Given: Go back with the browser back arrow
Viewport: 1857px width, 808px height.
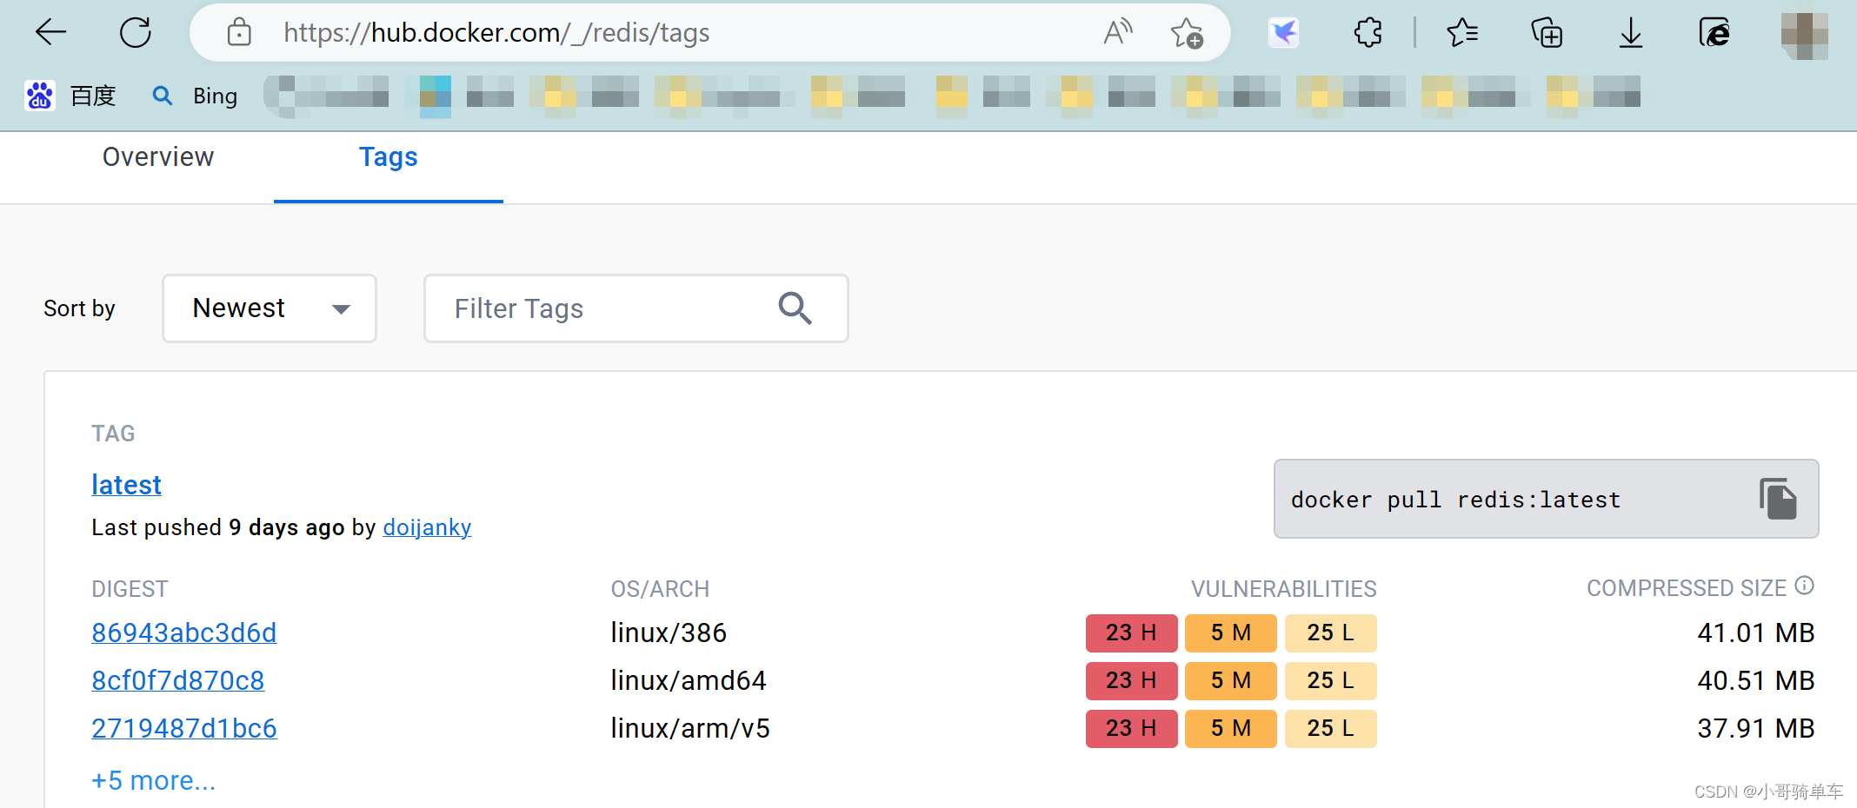Looking at the screenshot, I should [50, 33].
